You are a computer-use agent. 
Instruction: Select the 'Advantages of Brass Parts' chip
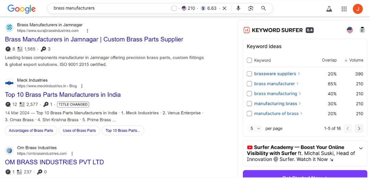[31, 130]
